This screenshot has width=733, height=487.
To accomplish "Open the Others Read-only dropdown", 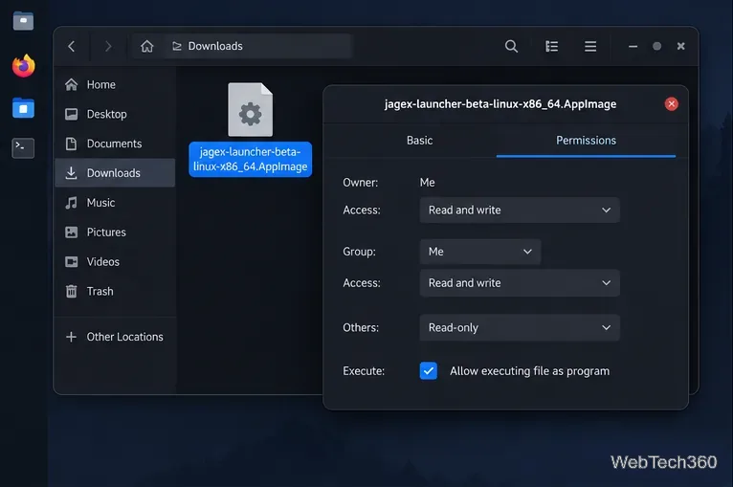I will [x=520, y=327].
